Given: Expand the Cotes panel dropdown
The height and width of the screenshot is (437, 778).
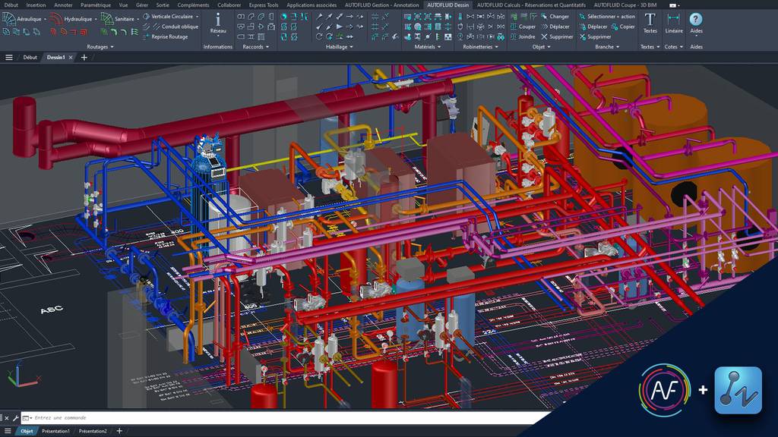Looking at the screenshot, I should click(673, 46).
